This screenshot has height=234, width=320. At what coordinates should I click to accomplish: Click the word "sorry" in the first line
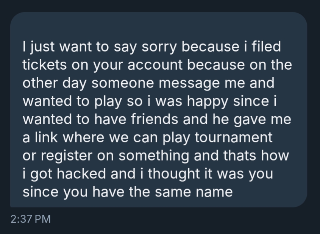(x=160, y=47)
